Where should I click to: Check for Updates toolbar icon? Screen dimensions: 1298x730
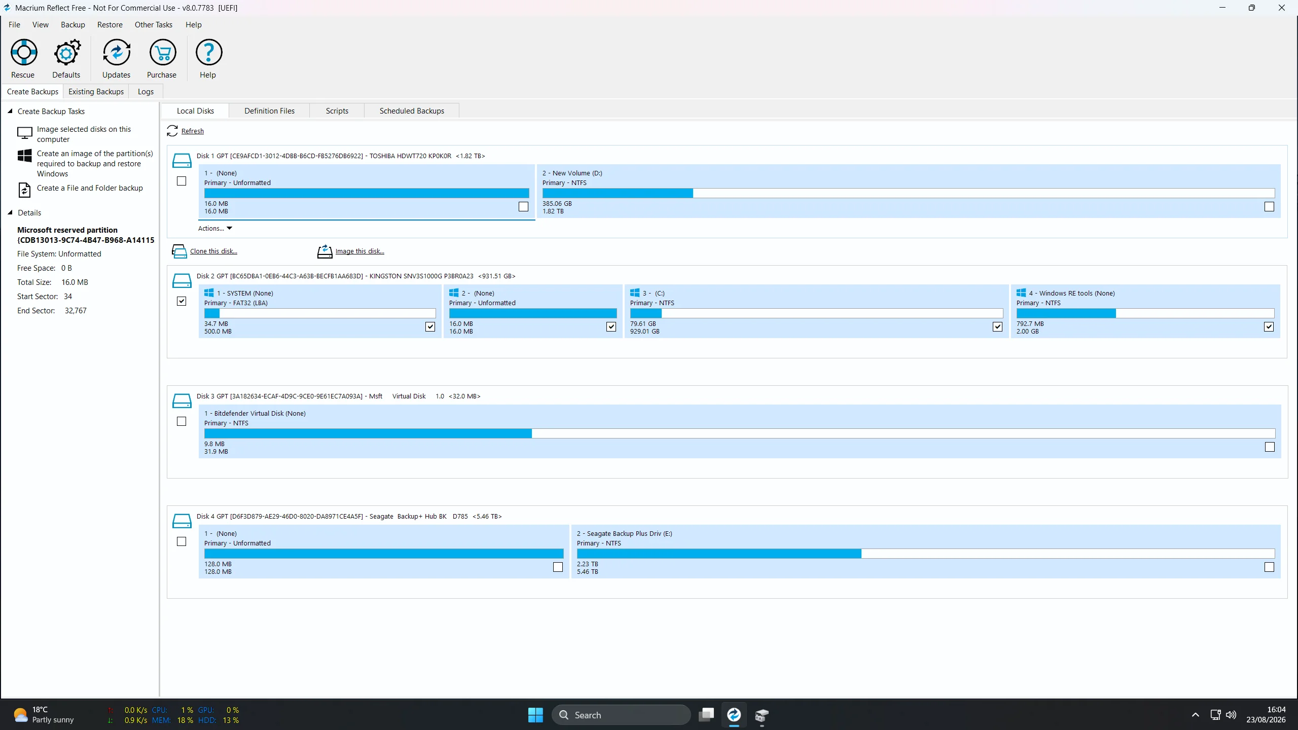(x=117, y=52)
